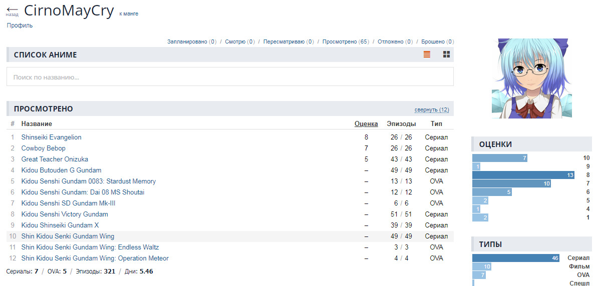Switch to grid view layout icon
The image size is (594, 286).
(x=447, y=54)
